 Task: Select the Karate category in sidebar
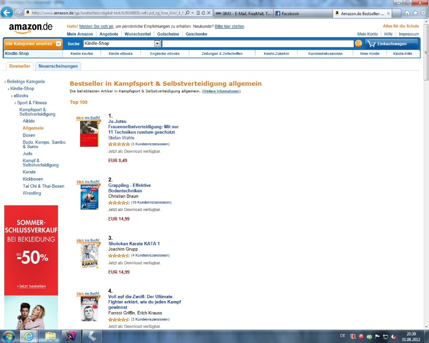(29, 172)
